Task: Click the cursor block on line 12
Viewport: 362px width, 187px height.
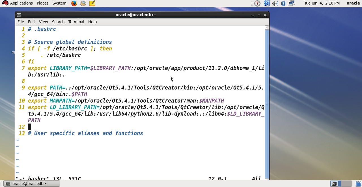Action: [x=29, y=127]
